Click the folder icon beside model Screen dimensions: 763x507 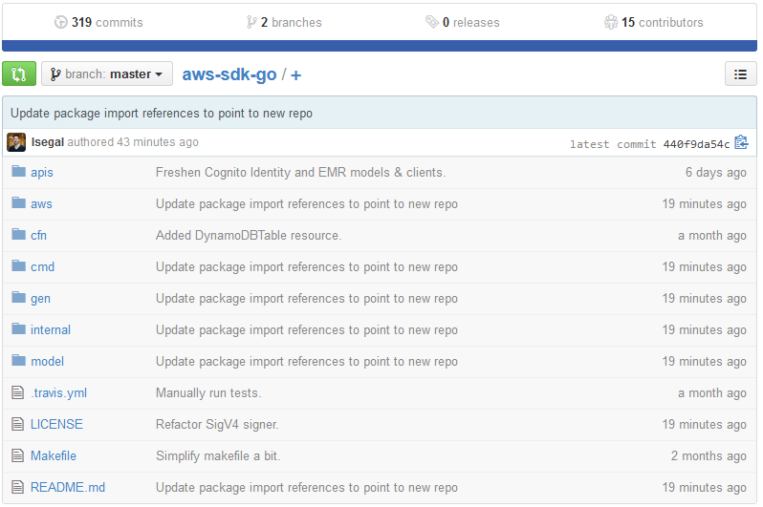click(18, 360)
